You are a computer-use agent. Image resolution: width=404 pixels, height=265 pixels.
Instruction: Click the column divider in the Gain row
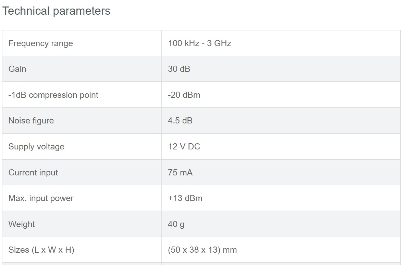(x=162, y=69)
